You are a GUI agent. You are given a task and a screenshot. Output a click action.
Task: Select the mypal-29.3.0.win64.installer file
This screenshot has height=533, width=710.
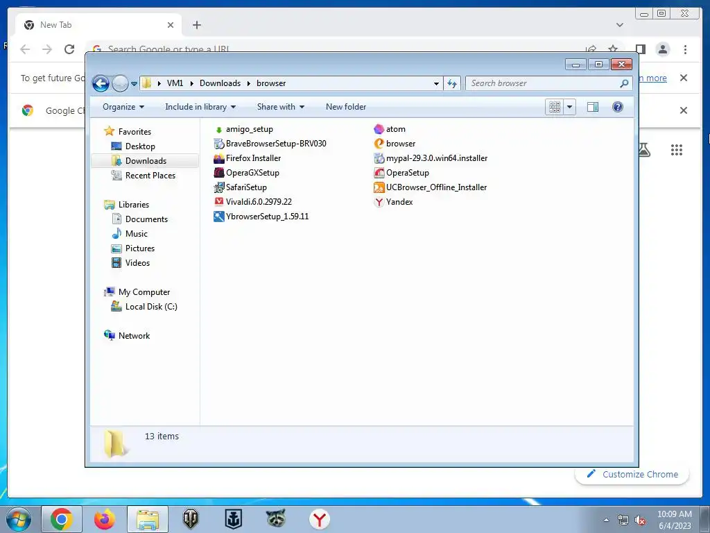tap(431, 158)
